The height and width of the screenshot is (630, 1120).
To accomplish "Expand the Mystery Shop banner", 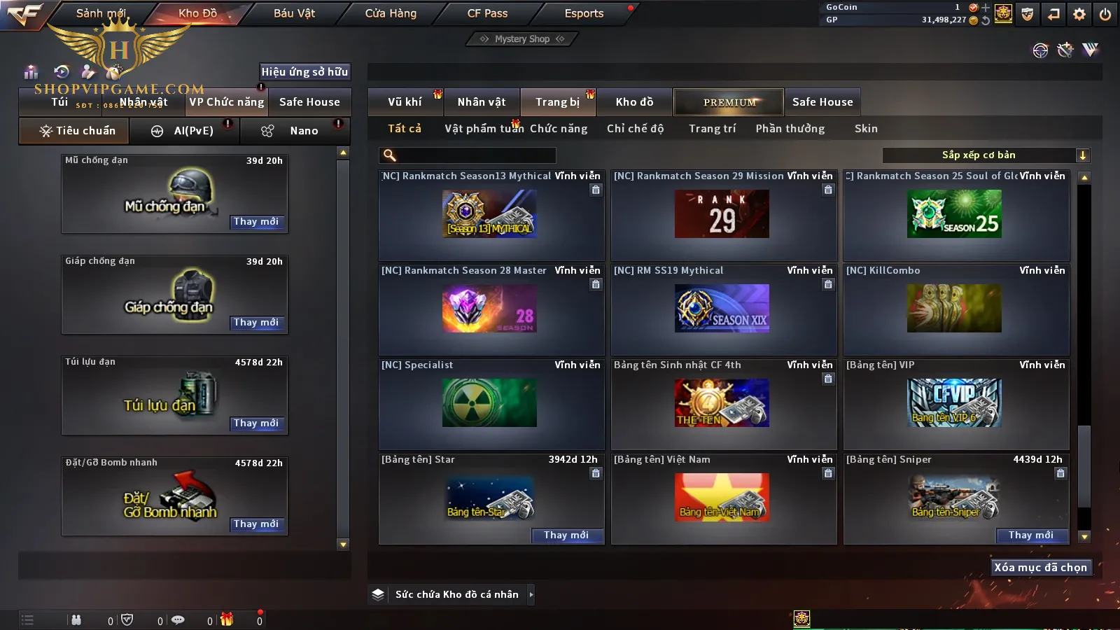I will 522,39.
